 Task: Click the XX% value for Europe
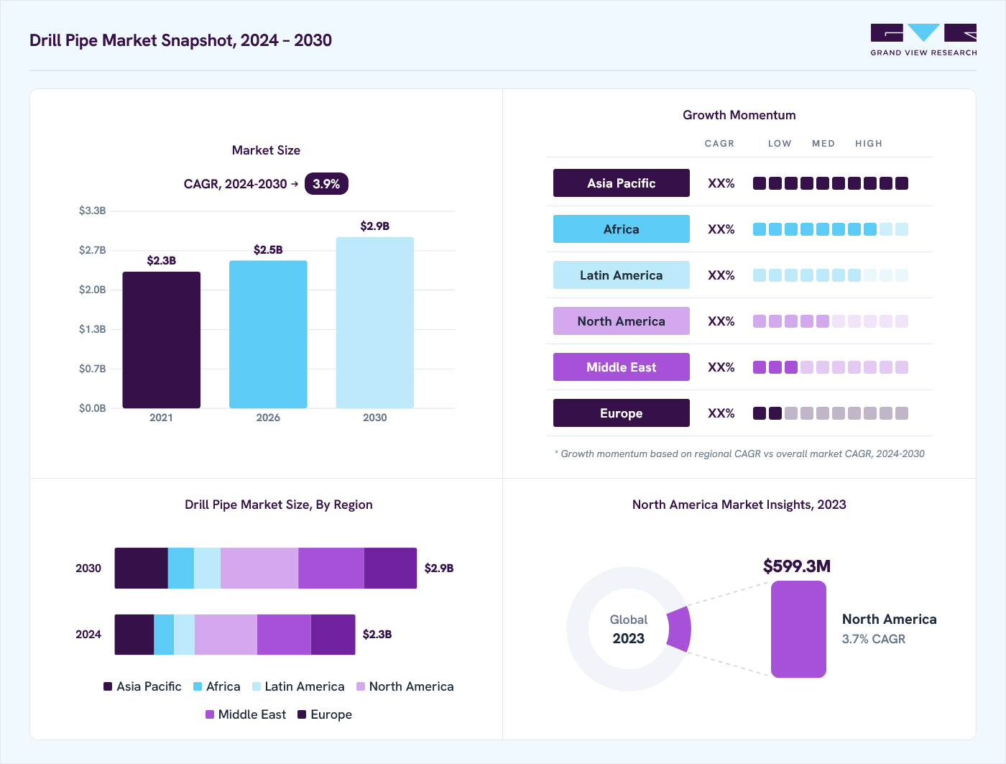tap(721, 413)
